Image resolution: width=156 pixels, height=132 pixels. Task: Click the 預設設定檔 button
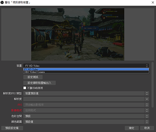(x=12, y=128)
